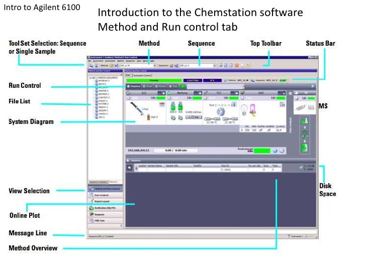This screenshot has width=366, height=274.
Task: Select the Sequence tool set icon
Action: tap(91, 66)
